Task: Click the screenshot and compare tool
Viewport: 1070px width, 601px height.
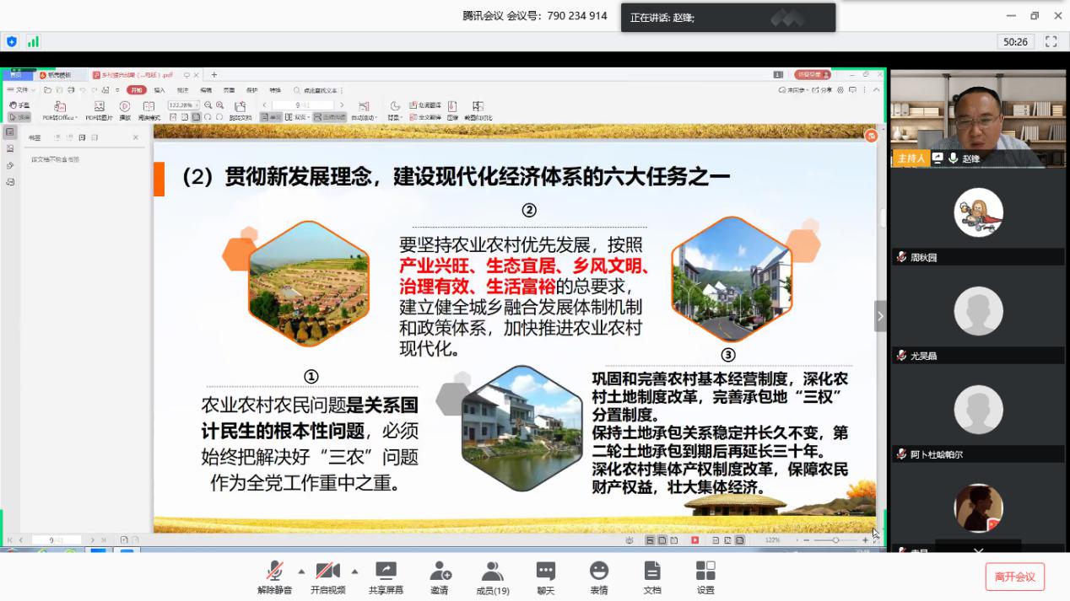Action: (478, 111)
